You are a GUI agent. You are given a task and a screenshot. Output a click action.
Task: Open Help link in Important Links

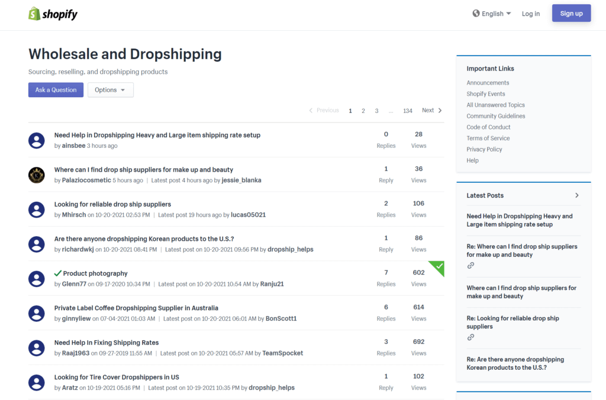472,160
